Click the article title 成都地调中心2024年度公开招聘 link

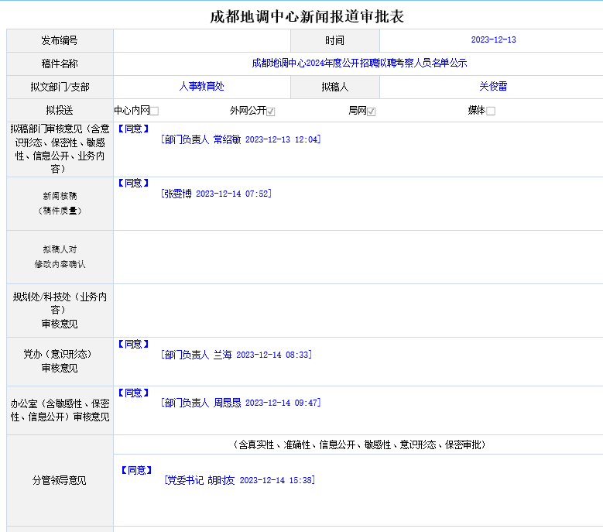pos(359,63)
